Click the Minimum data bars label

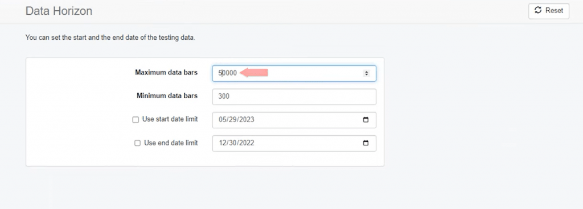coord(167,96)
